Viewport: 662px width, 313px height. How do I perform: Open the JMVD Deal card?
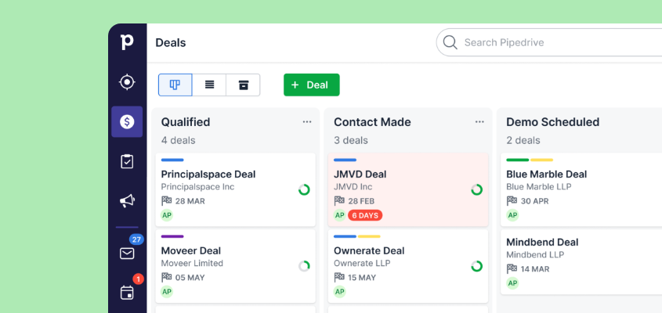[x=408, y=190]
